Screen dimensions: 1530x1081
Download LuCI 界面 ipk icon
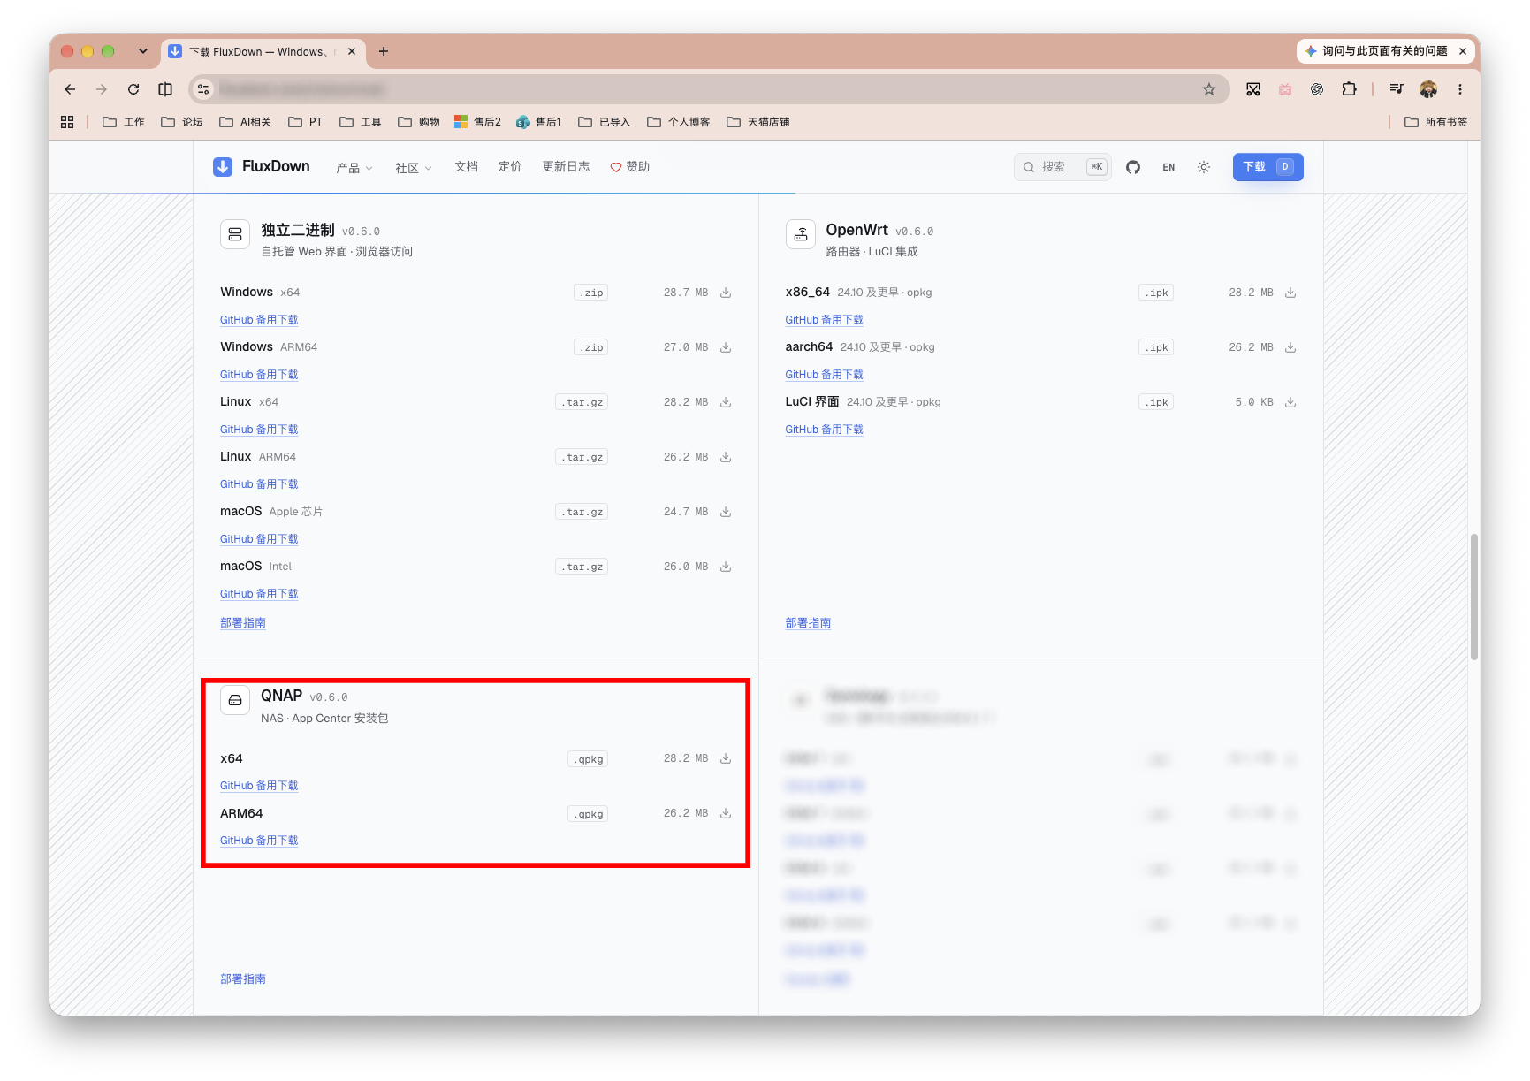pos(1290,402)
